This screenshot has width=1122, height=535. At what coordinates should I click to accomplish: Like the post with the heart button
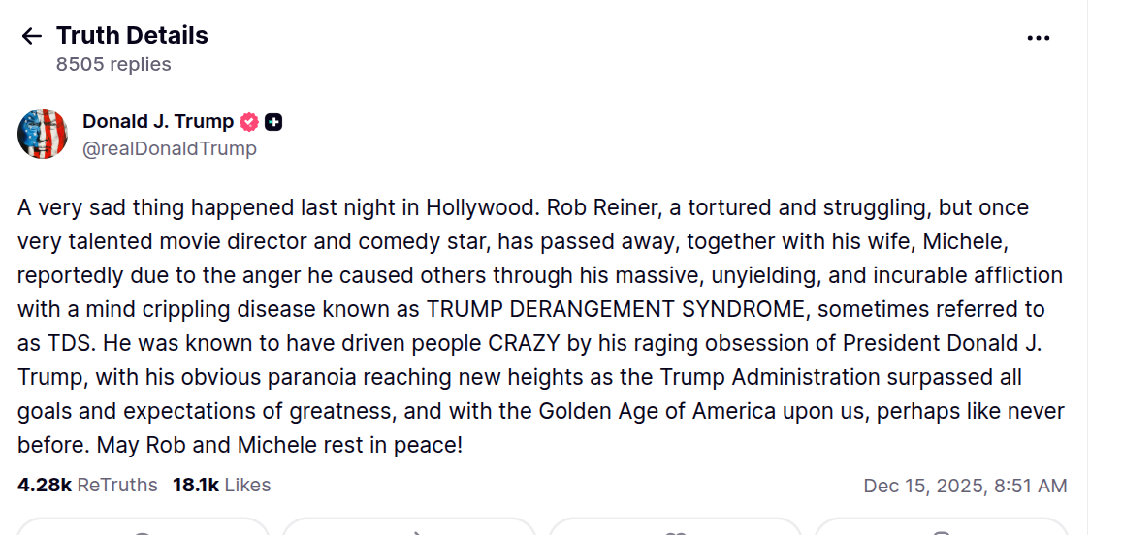tap(675, 528)
